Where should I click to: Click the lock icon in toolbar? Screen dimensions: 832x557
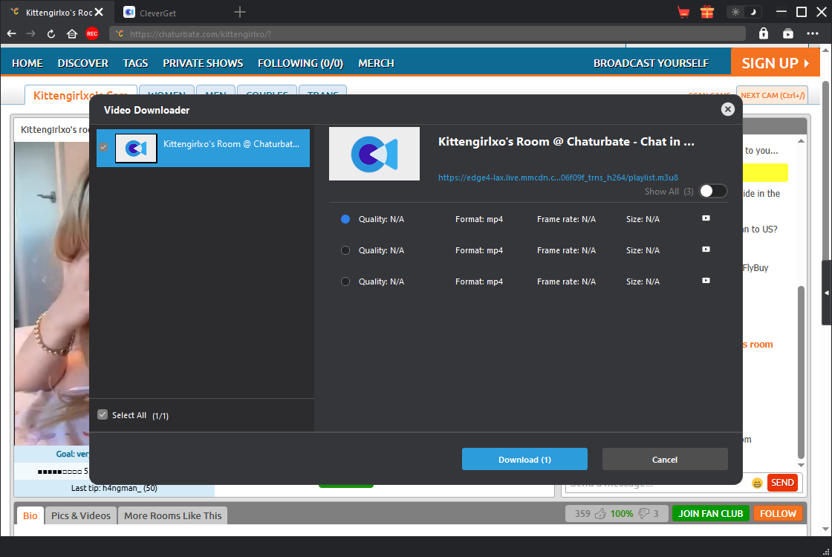coord(764,33)
